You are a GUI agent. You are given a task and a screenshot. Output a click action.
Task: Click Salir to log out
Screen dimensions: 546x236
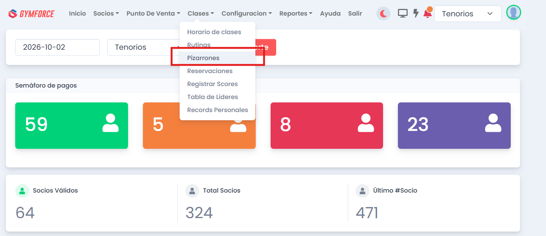pyautogui.click(x=355, y=13)
